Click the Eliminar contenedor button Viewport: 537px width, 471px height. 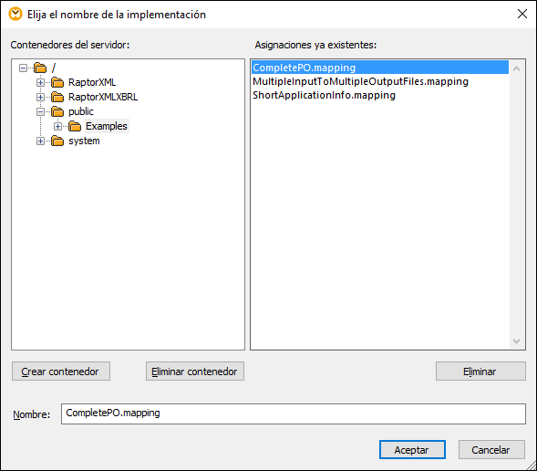195,372
